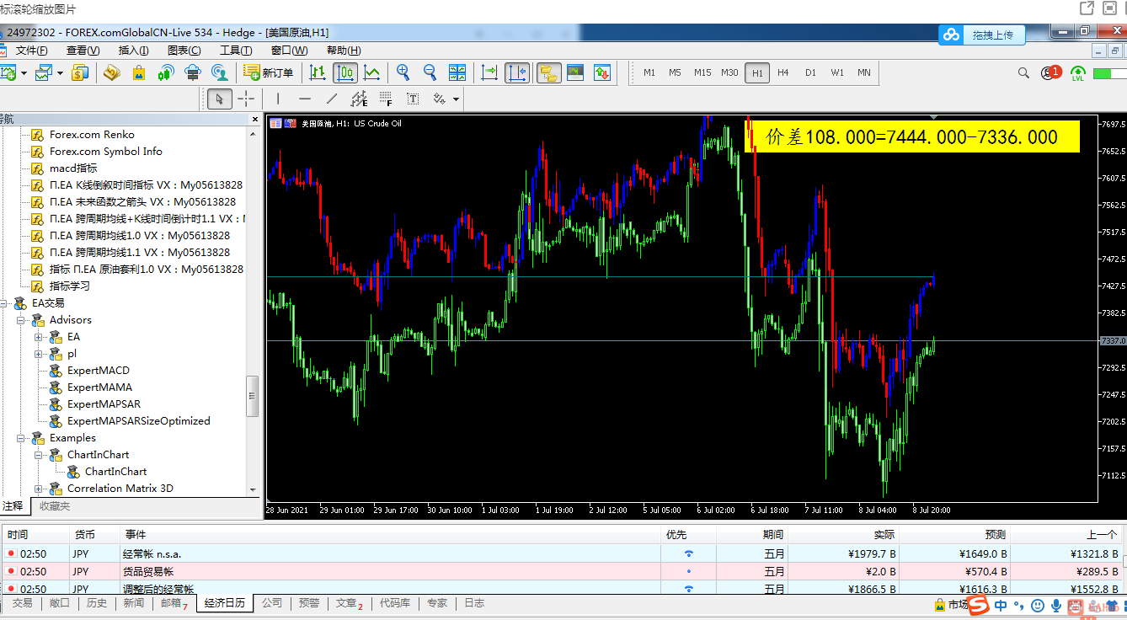The height and width of the screenshot is (620, 1127).
Task: Switch to the 历史 tab
Action: pyautogui.click(x=97, y=603)
